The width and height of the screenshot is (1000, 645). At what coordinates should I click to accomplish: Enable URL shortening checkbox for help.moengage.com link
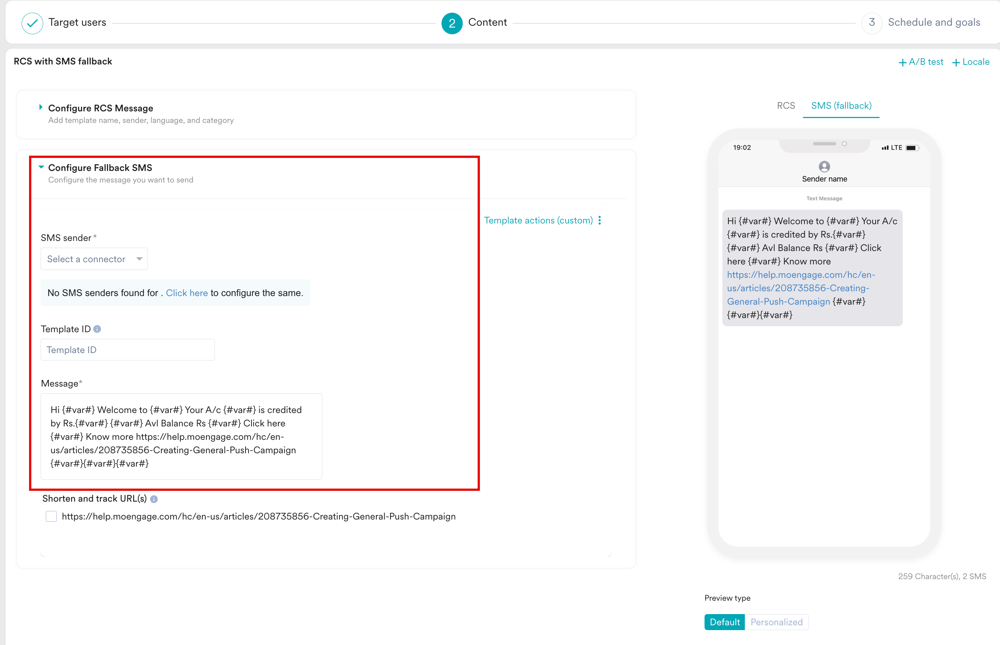click(51, 517)
